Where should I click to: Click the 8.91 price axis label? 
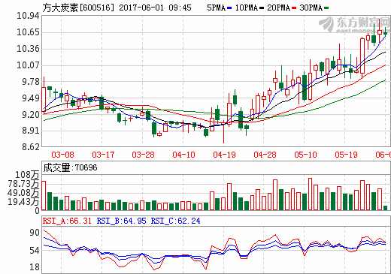point(31,131)
